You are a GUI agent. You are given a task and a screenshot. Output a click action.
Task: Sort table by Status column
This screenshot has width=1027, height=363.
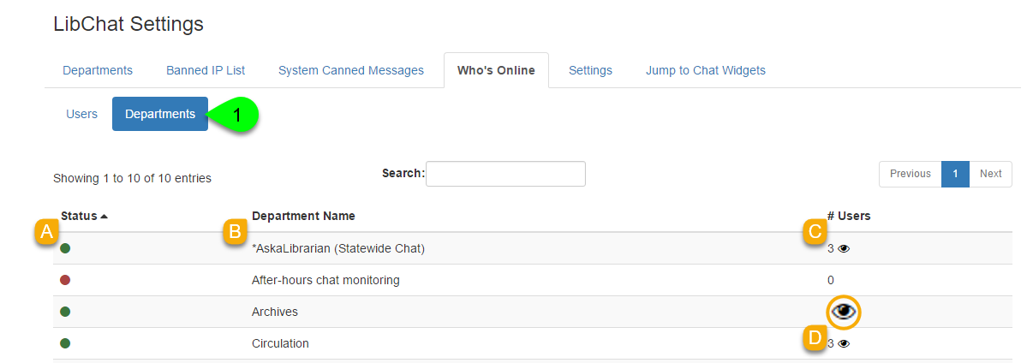point(84,216)
